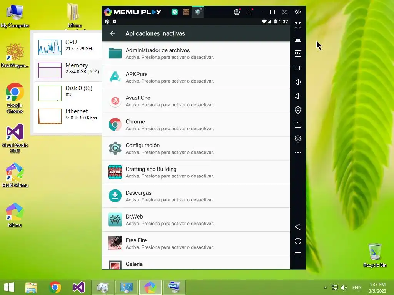Click the ENG language indicator
The image size is (394, 295).
[357, 287]
